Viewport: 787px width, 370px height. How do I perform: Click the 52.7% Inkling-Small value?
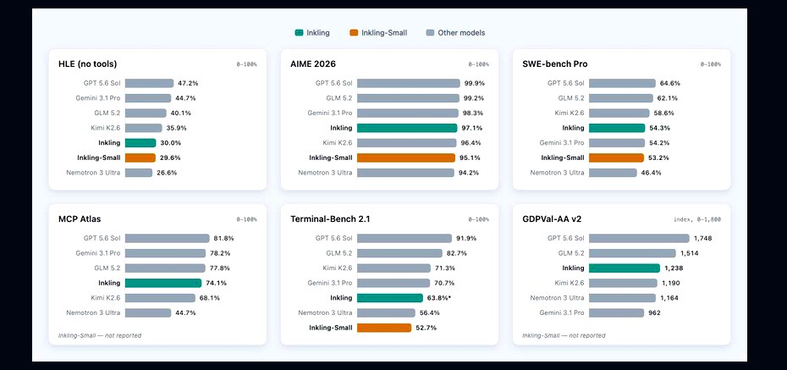point(426,328)
